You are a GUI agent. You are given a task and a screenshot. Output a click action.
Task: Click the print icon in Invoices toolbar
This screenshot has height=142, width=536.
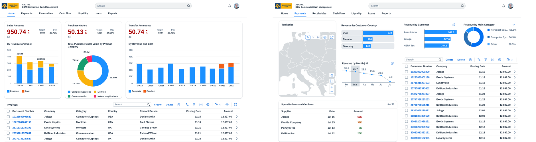click(227, 105)
